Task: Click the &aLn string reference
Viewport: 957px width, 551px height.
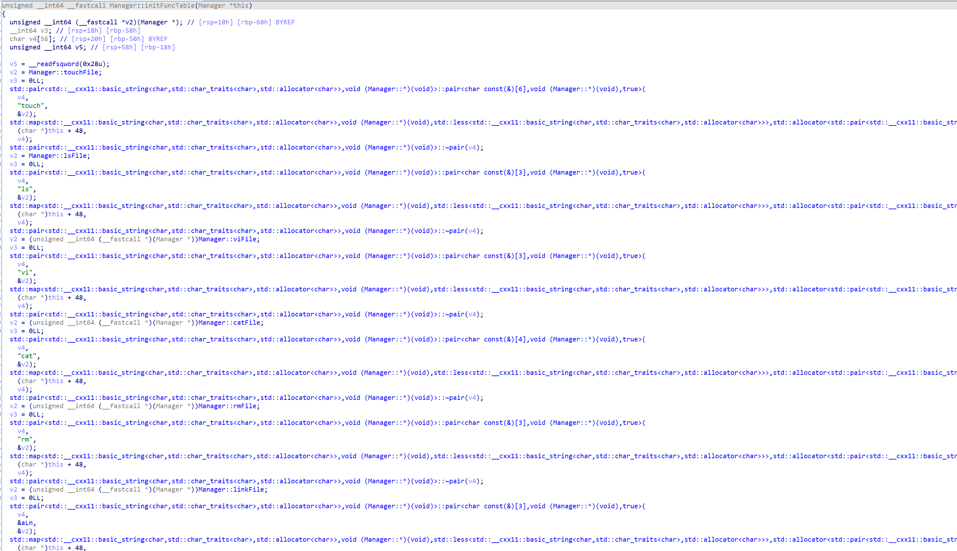Action: tap(26, 523)
